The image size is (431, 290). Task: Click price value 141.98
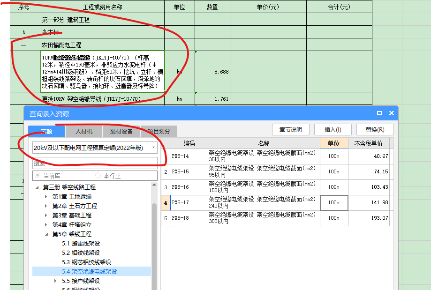click(369, 202)
